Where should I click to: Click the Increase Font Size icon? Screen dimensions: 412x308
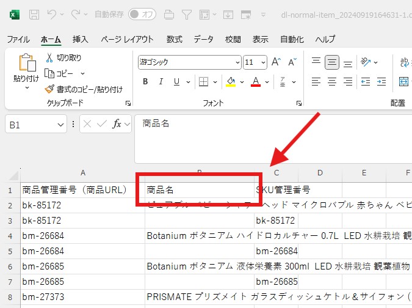click(276, 62)
